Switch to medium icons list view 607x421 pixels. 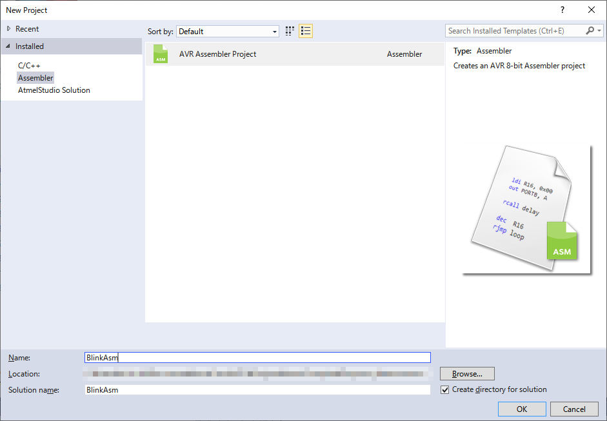pos(306,31)
